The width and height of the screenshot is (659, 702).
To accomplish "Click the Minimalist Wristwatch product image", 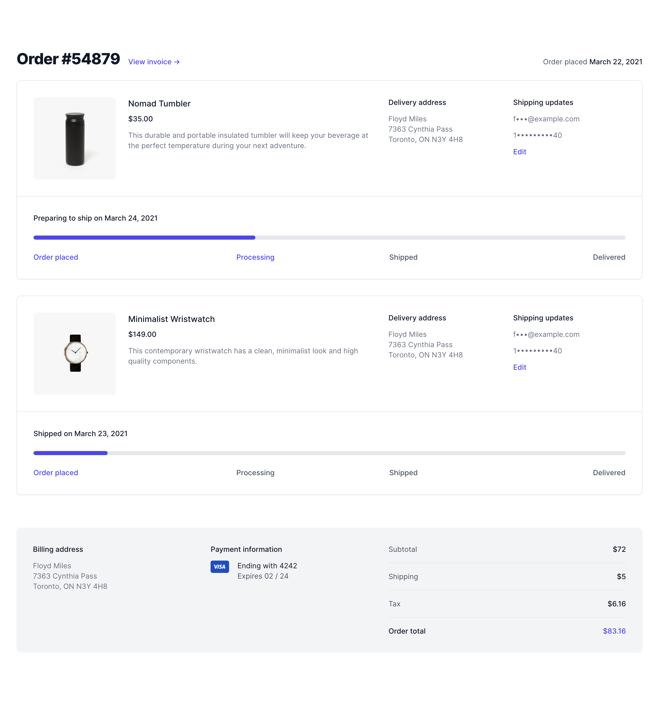I will click(x=75, y=354).
